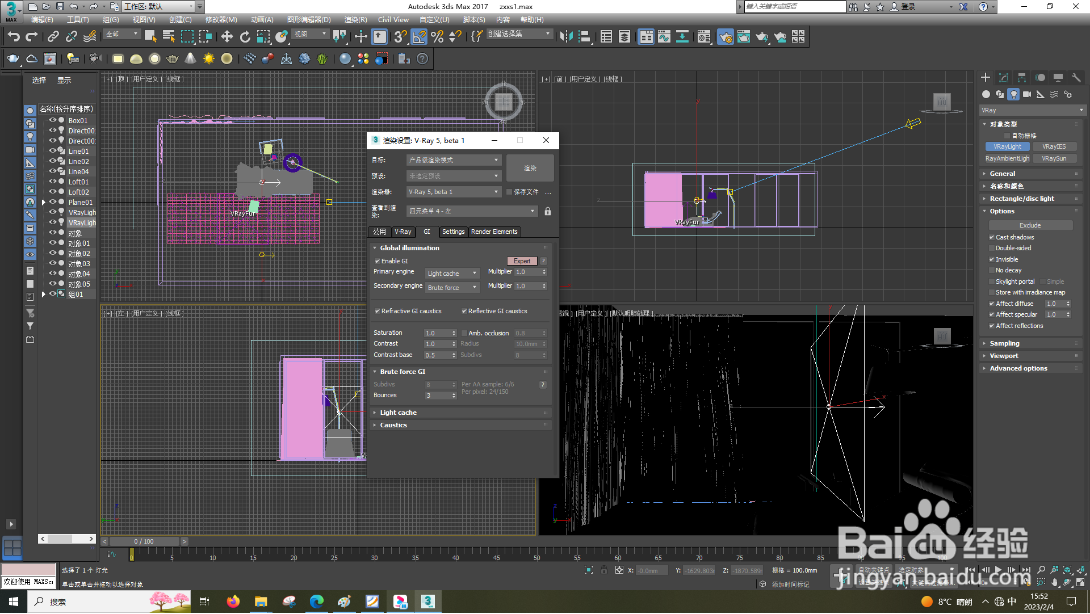This screenshot has height=614, width=1090.
Task: Open the Primary engine Light cache dropdown
Action: pyautogui.click(x=452, y=274)
